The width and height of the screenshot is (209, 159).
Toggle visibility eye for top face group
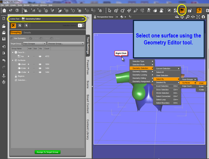click(40, 56)
